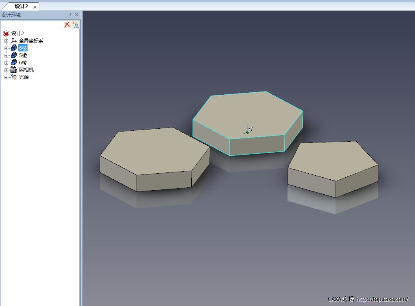Click the cyan-outlined hexagonal prism's front face
415x306 pixels.
pos(257,145)
